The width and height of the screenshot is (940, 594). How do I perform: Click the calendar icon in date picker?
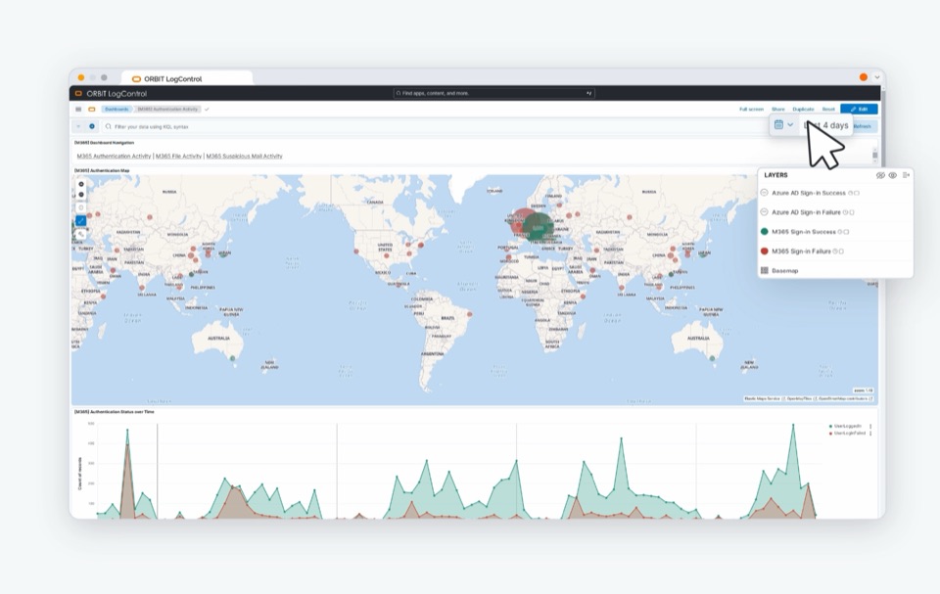point(778,124)
